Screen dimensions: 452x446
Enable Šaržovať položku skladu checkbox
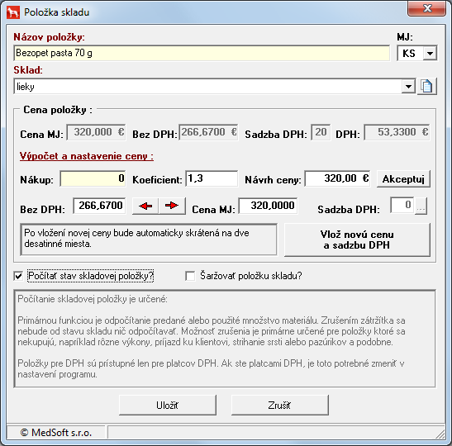(x=190, y=276)
